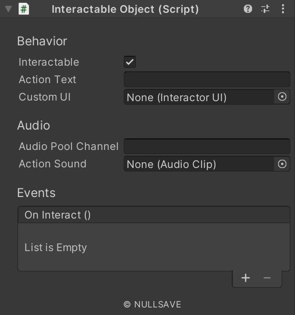Click the Action Text input field

[207, 80]
